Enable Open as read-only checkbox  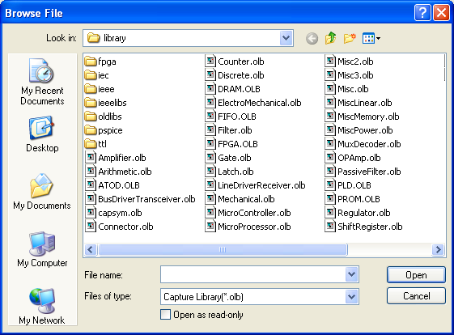pos(165,315)
